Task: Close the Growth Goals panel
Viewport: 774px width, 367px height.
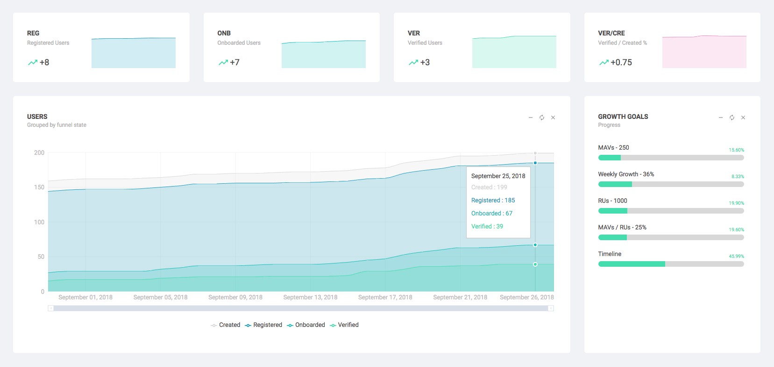Action: (743, 118)
